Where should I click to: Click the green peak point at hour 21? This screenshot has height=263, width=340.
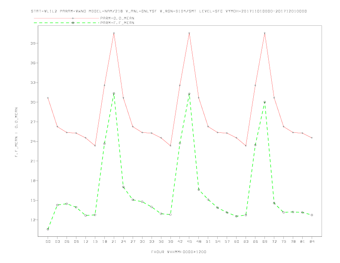114,94
